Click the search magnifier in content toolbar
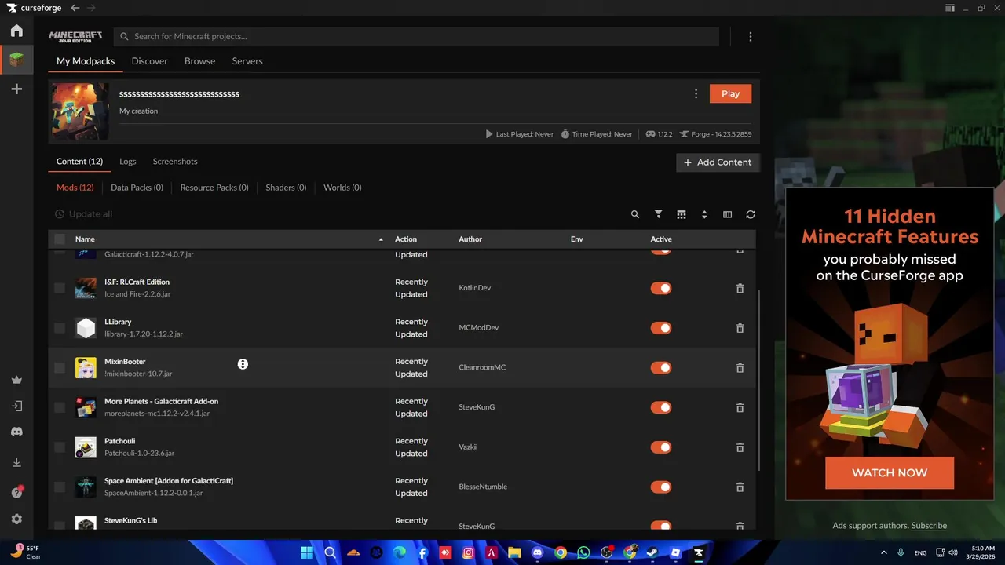The image size is (1005, 565). 635,214
